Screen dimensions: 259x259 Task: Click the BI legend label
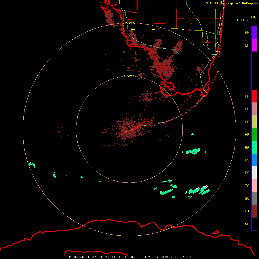point(247,211)
